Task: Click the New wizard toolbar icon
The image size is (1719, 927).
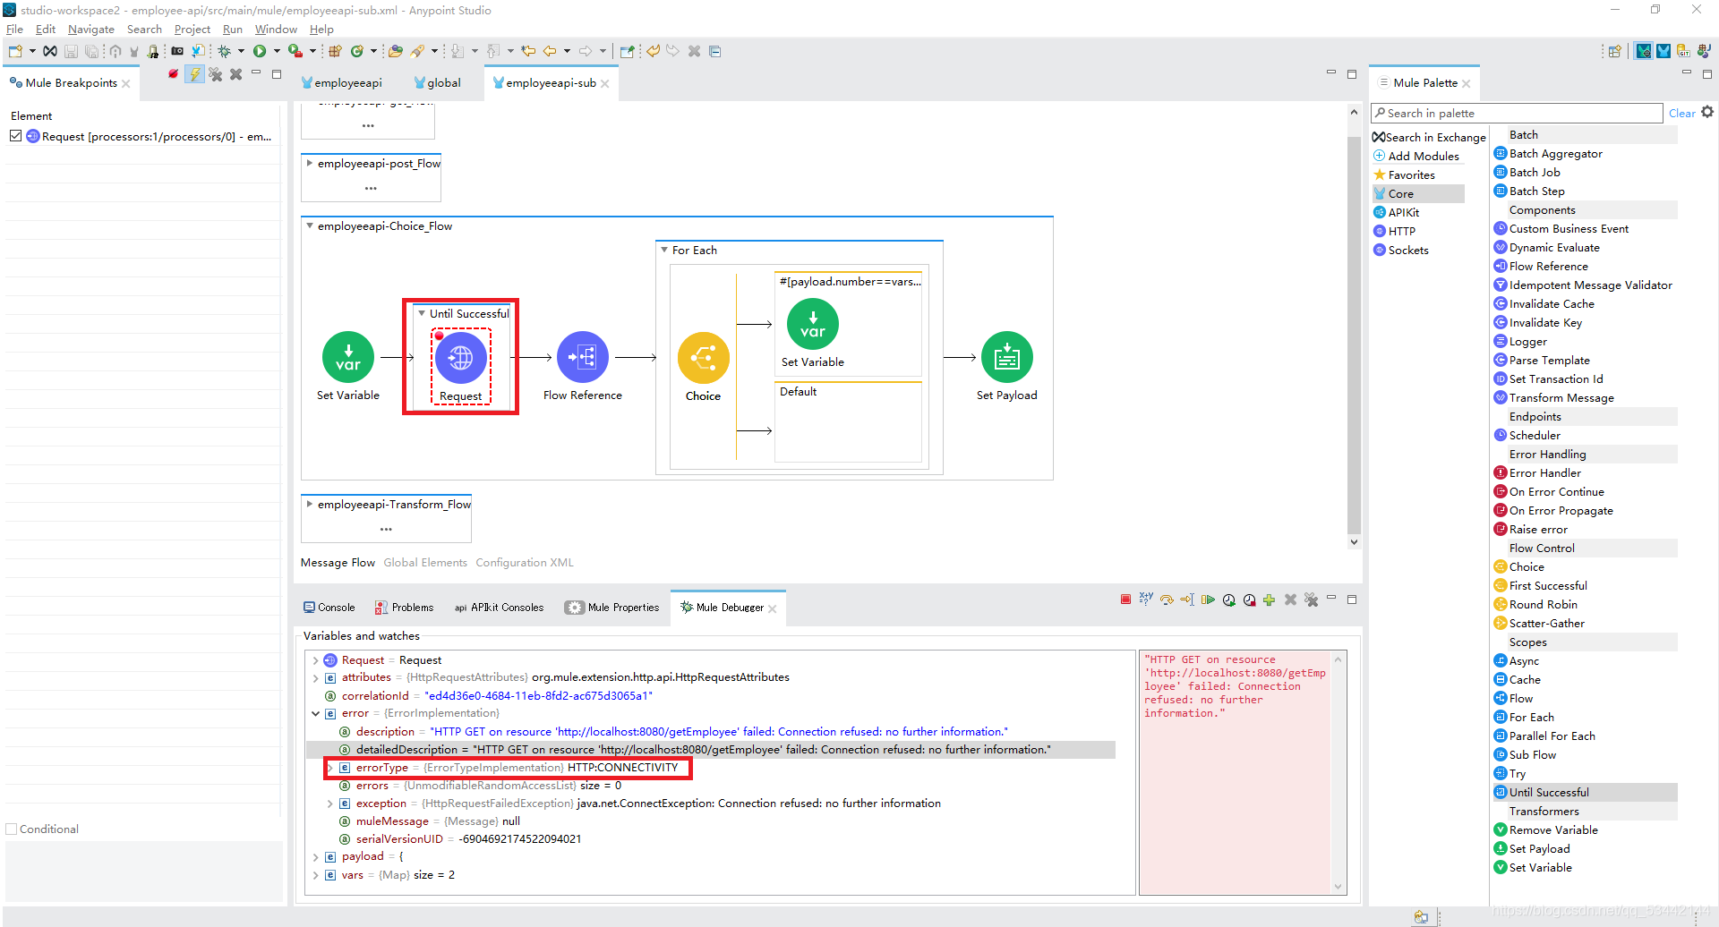Action: coord(15,51)
